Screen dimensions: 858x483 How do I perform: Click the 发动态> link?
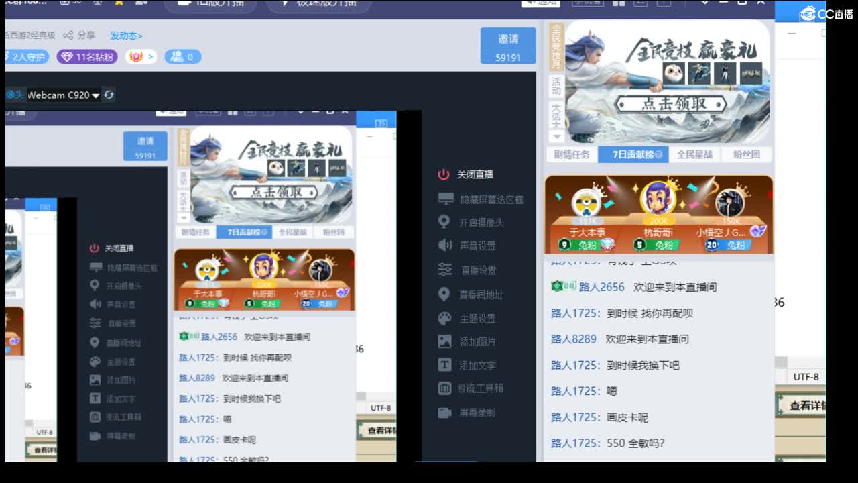tap(126, 36)
